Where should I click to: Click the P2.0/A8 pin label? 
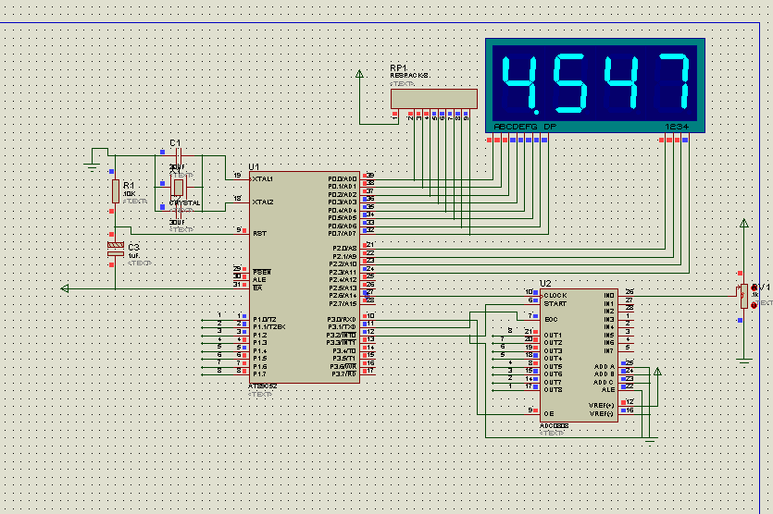pyautogui.click(x=344, y=249)
